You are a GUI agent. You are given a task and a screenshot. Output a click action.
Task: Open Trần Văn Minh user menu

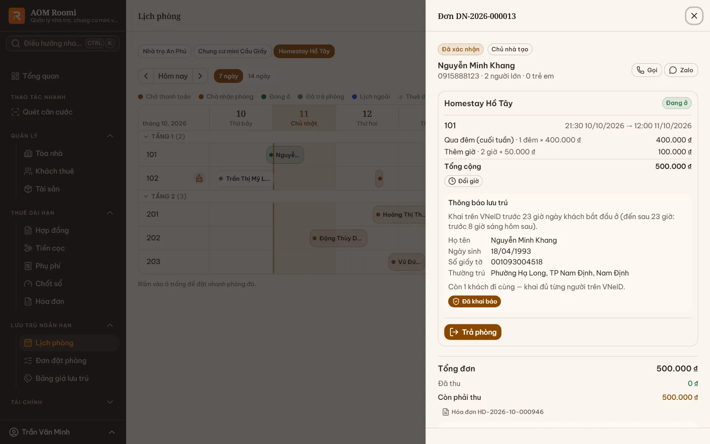coord(63,432)
